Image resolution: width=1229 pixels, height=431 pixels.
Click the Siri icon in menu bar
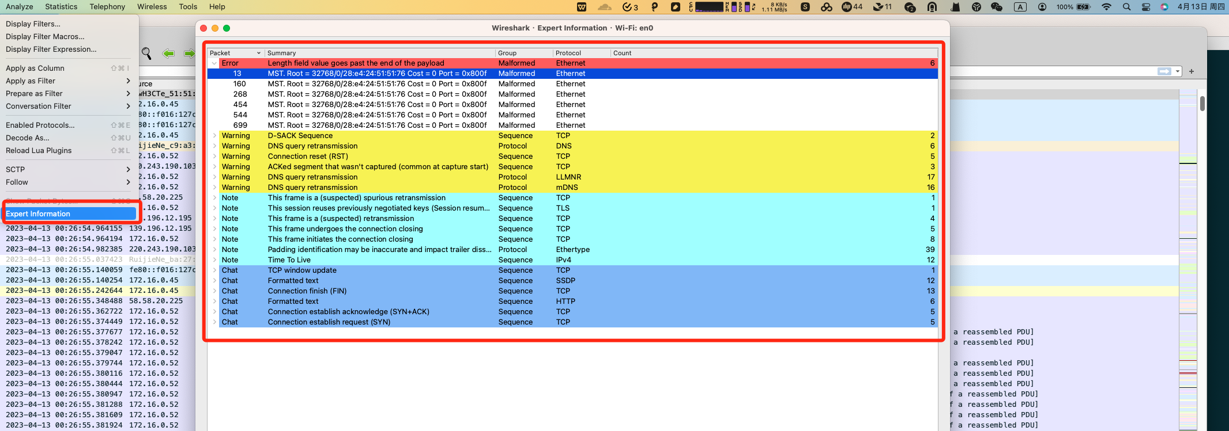pyautogui.click(x=1164, y=7)
